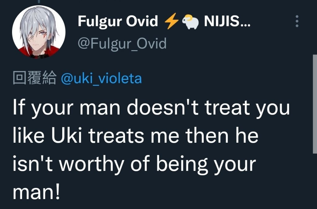Click the tweet text starting 'If your man'
317x209 pixels.
[151, 149]
